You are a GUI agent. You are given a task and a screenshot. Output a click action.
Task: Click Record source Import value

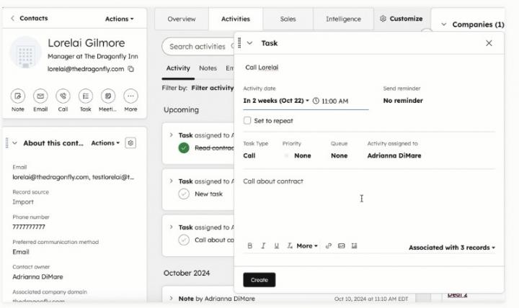click(23, 202)
